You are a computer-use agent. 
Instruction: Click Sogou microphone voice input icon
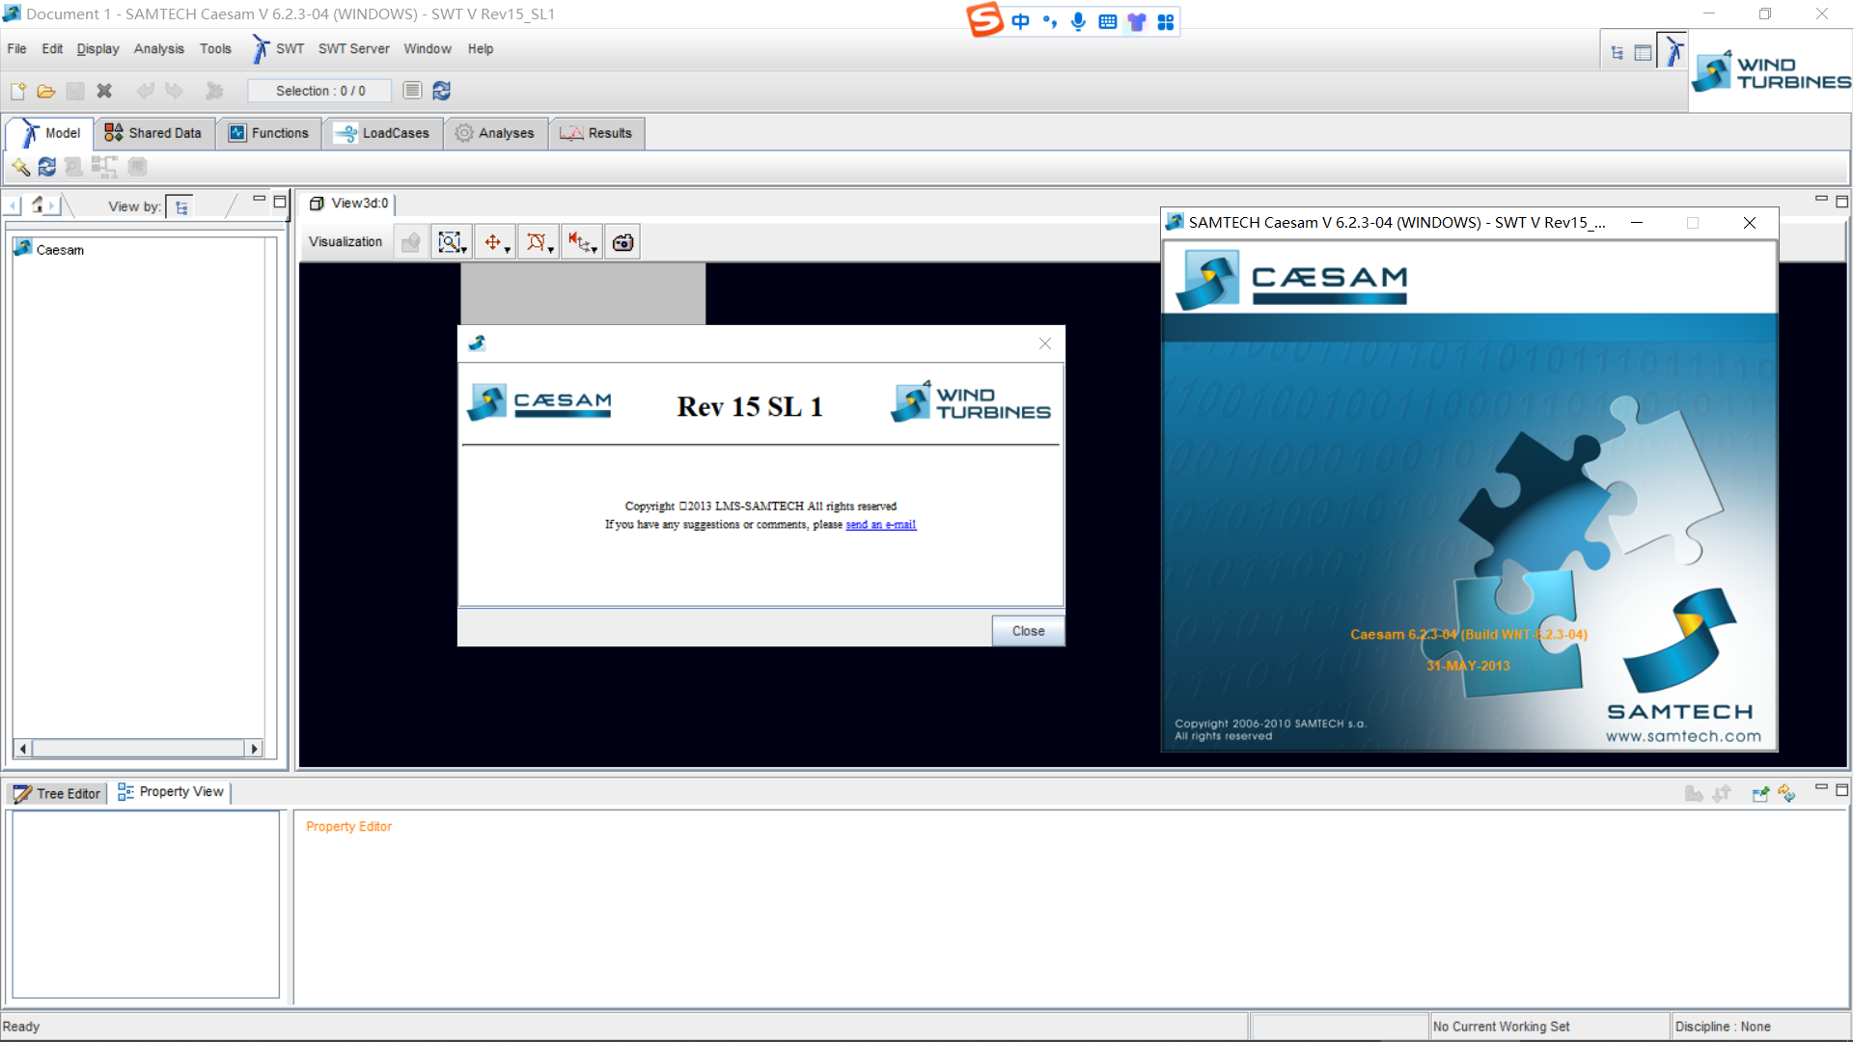[x=1078, y=21]
